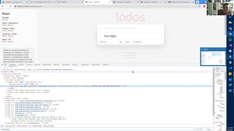Collapse the body learn-bar node
The height and width of the screenshot is (131, 234).
(3, 74)
